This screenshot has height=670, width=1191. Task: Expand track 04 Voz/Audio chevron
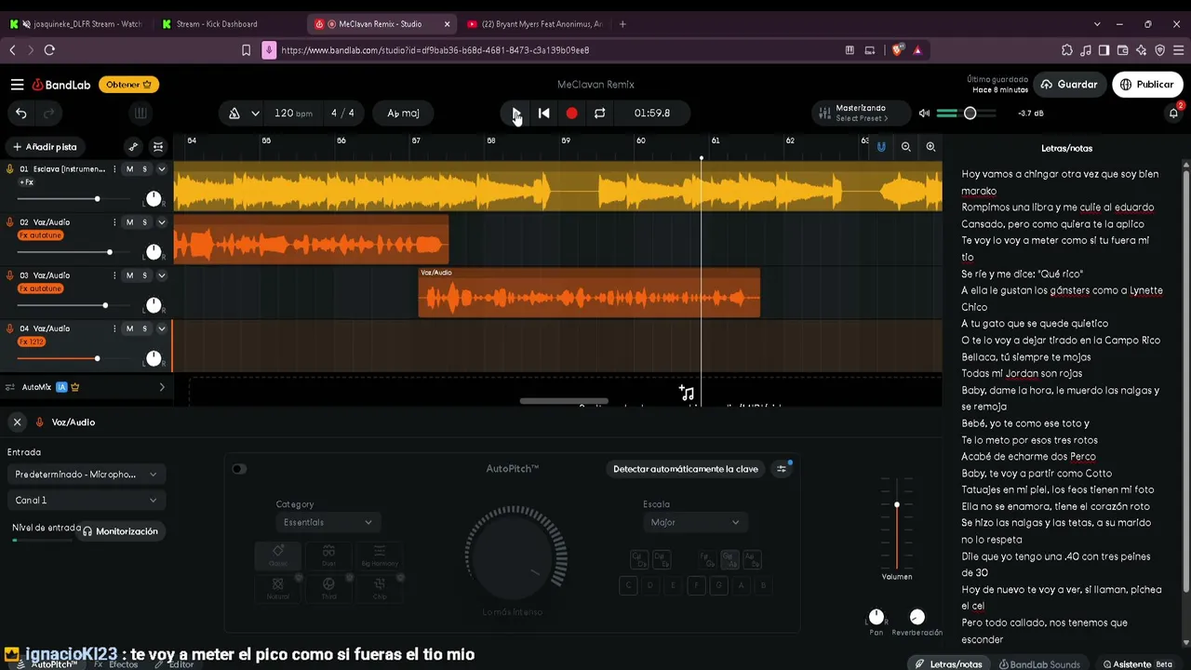[162, 328]
